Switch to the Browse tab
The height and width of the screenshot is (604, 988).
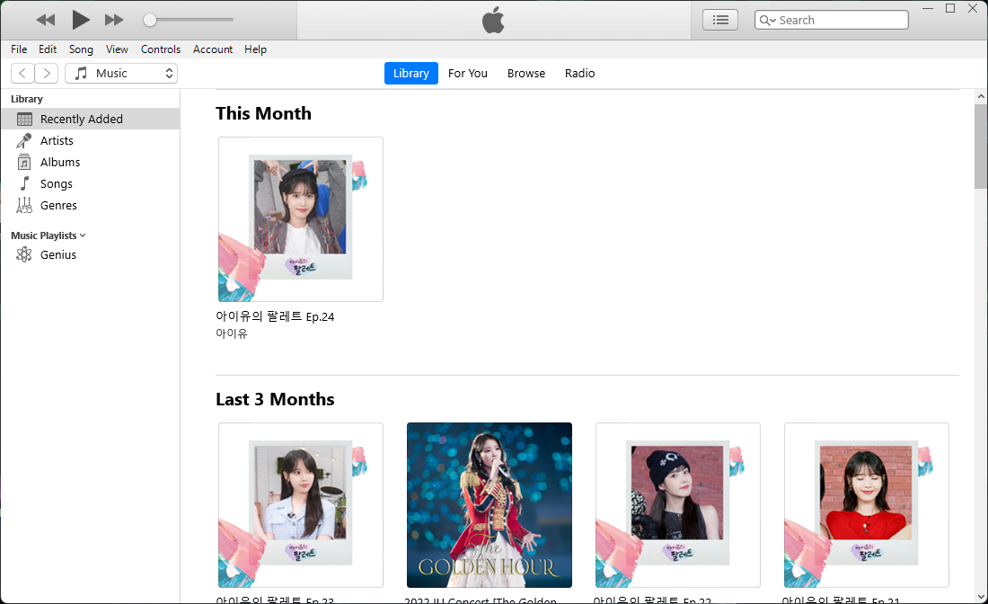[526, 73]
